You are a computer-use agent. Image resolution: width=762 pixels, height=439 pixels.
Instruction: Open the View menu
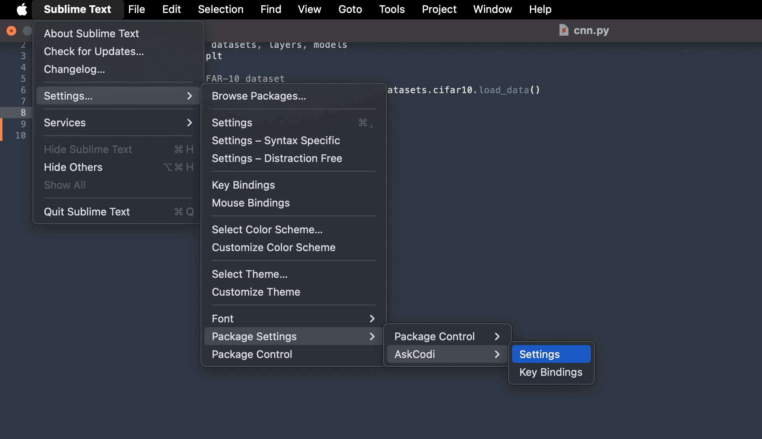309,9
